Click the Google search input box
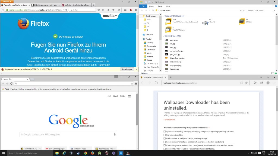The height and width of the screenshot is (156, 278). point(68,135)
